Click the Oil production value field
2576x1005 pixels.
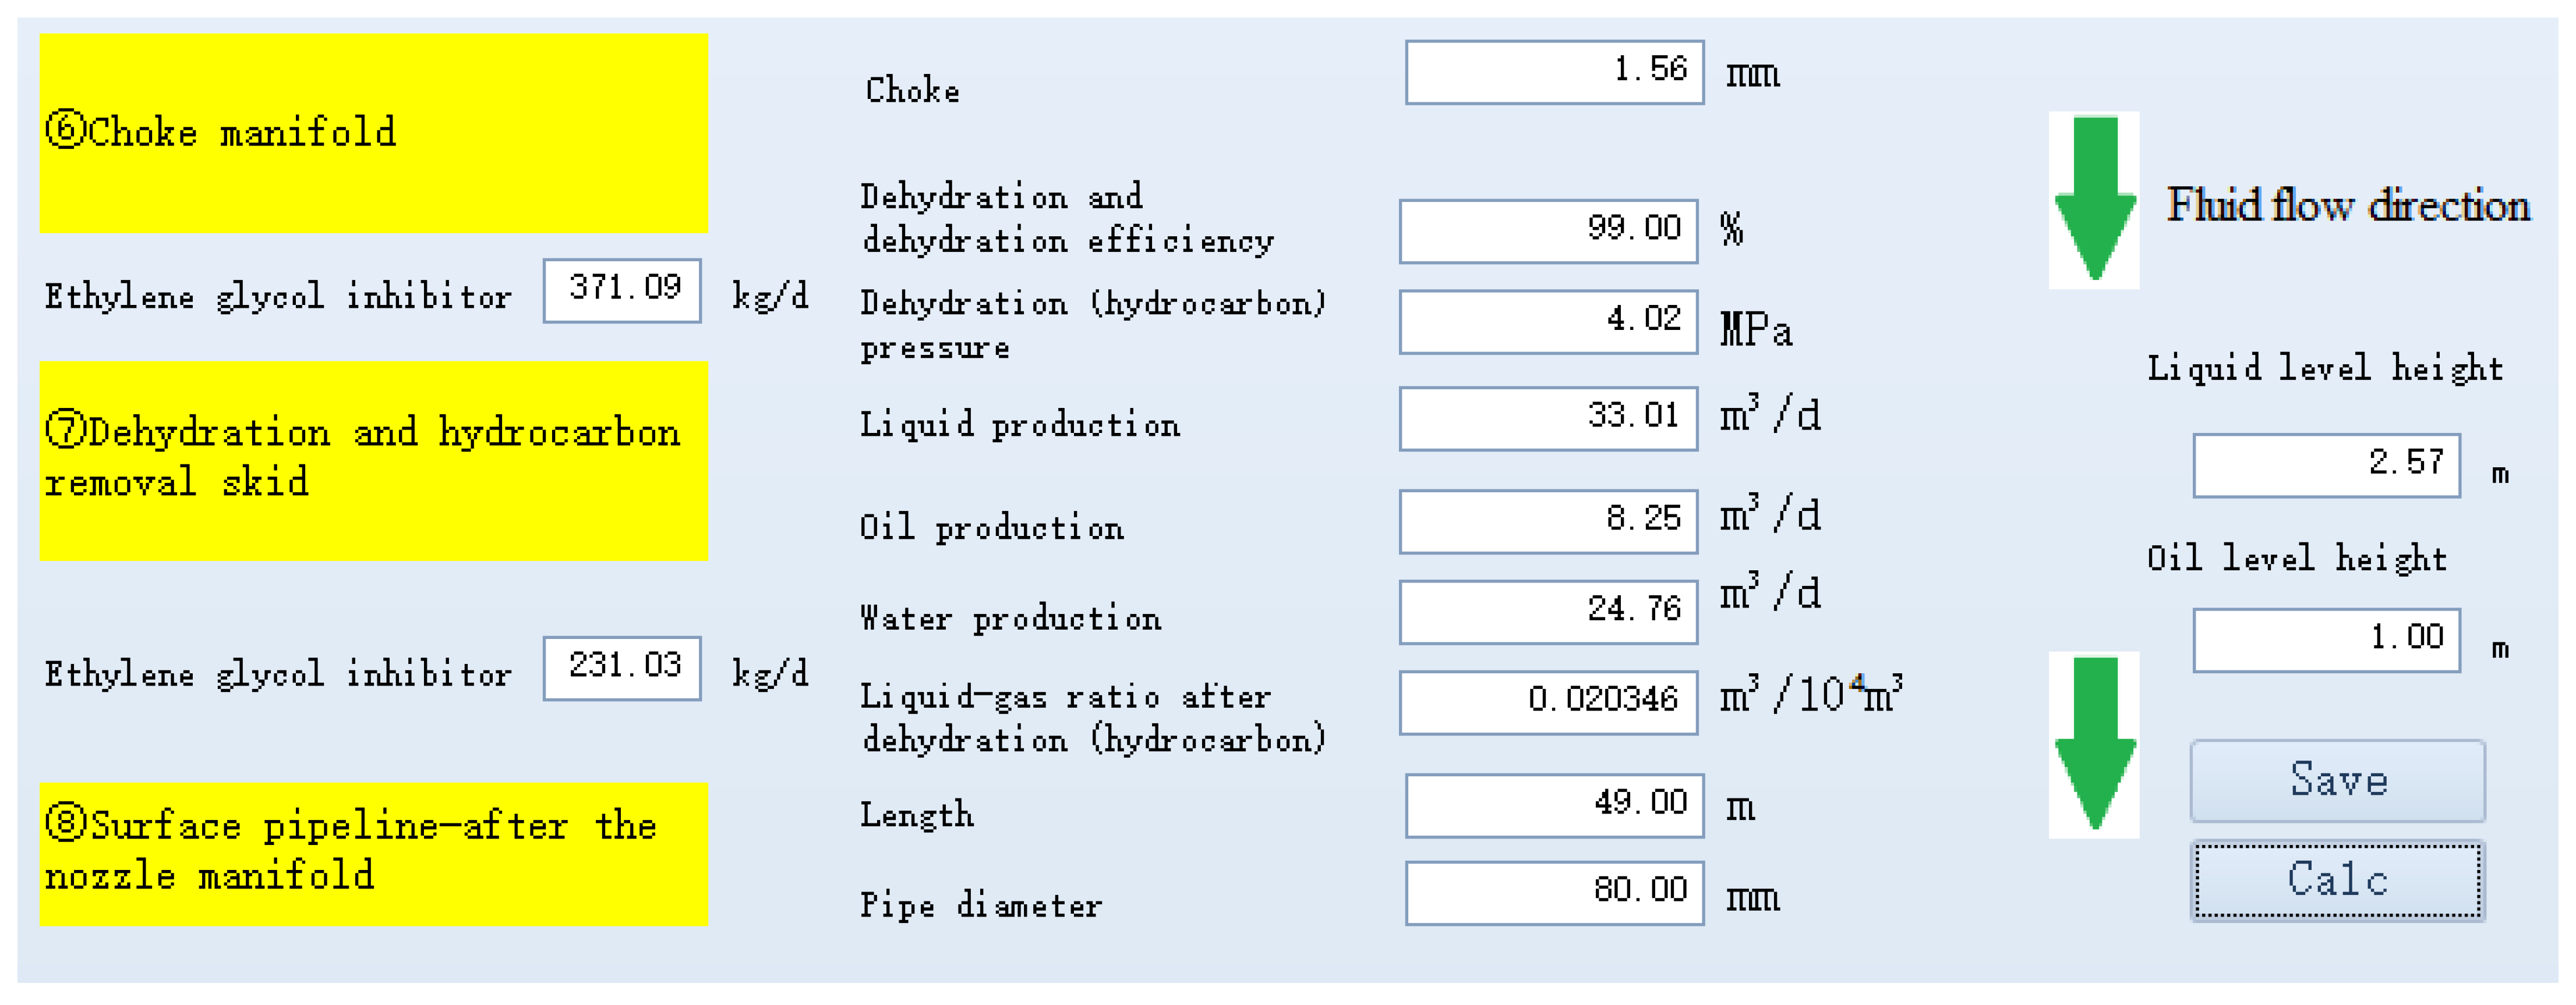1548,520
